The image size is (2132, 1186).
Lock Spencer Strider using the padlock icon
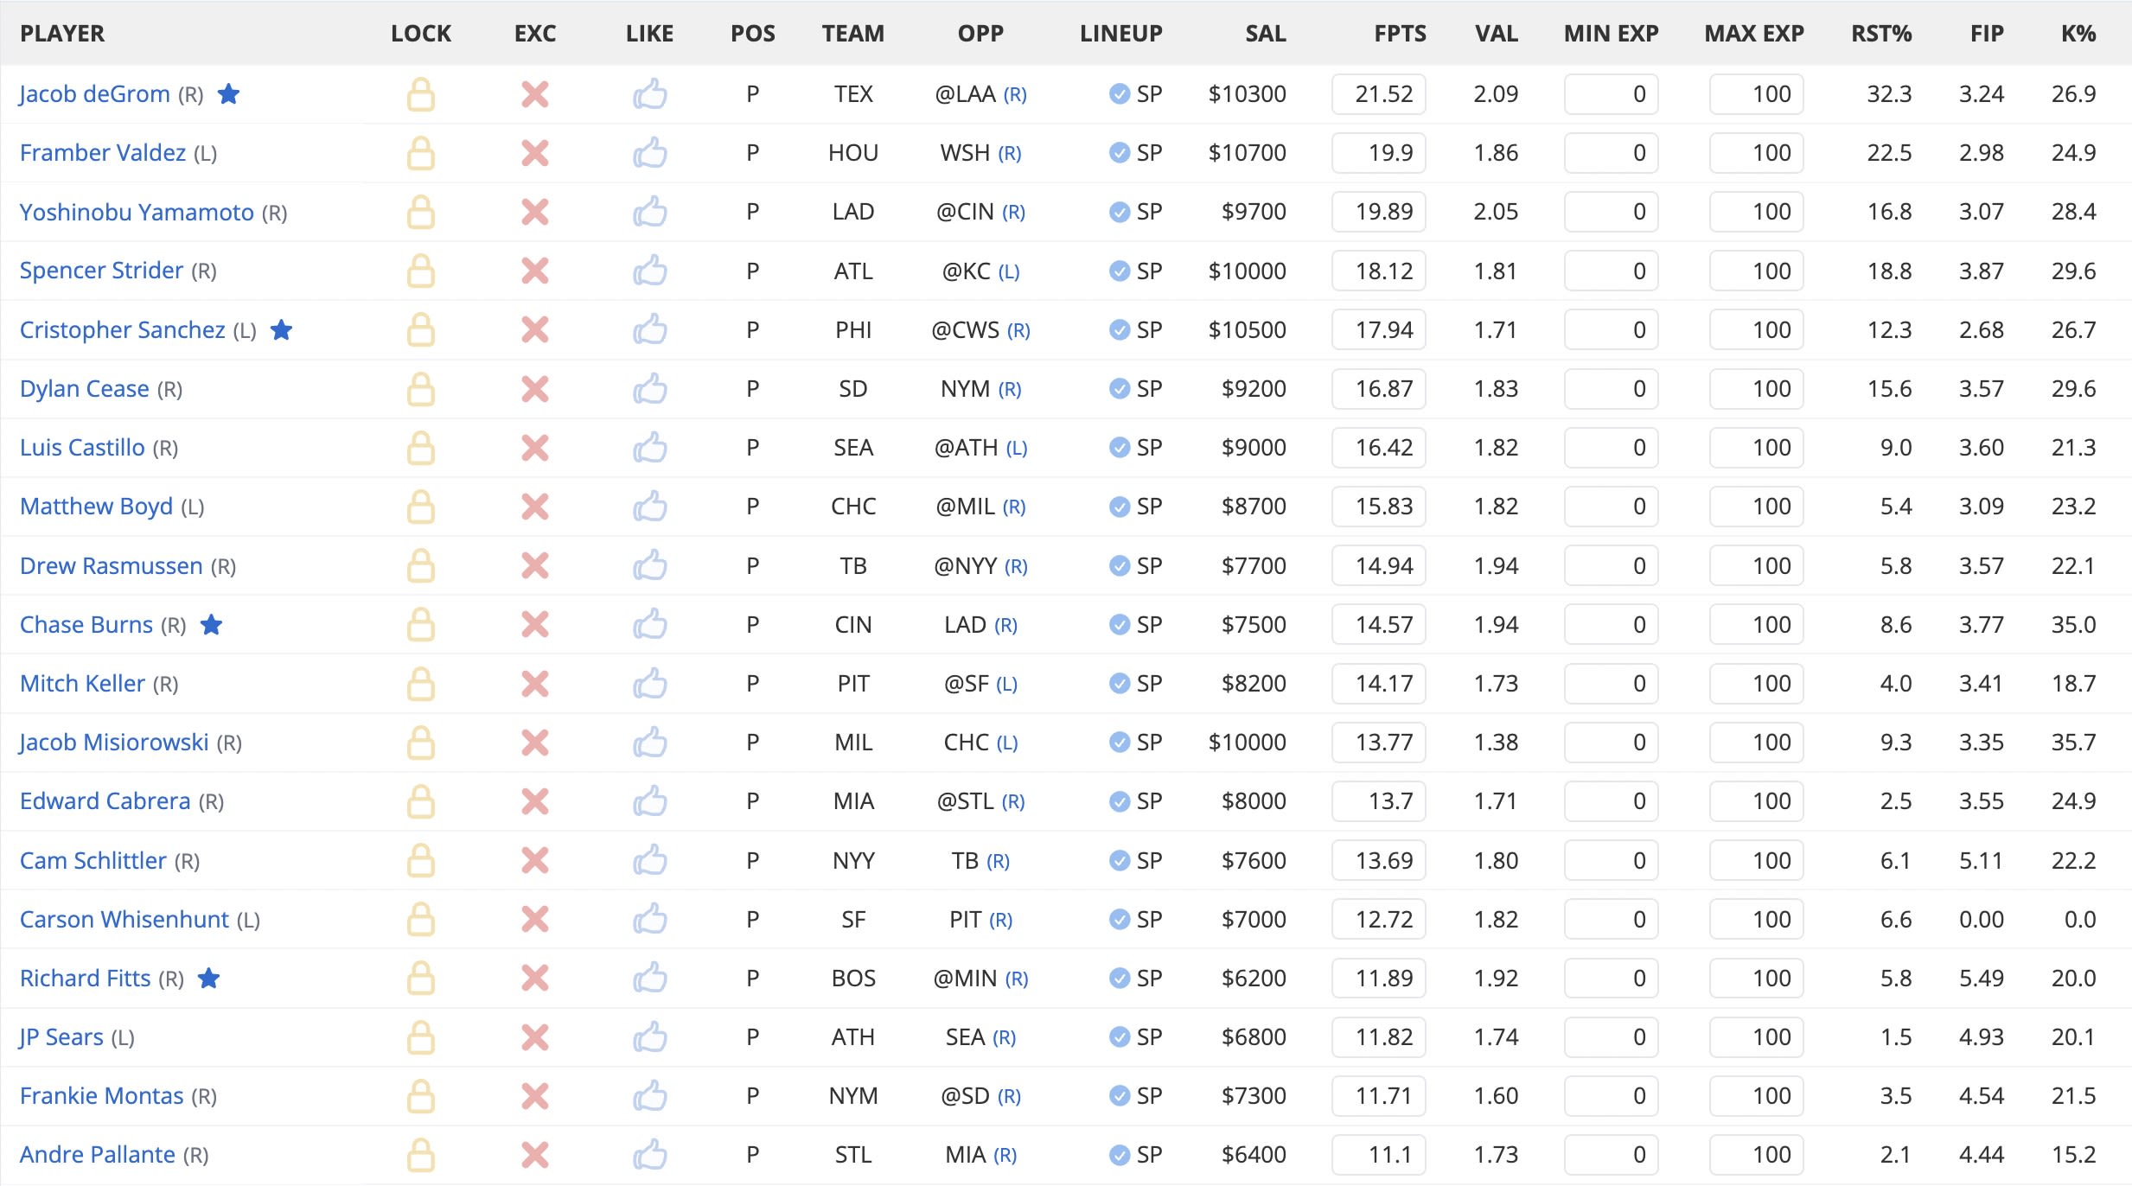click(421, 271)
